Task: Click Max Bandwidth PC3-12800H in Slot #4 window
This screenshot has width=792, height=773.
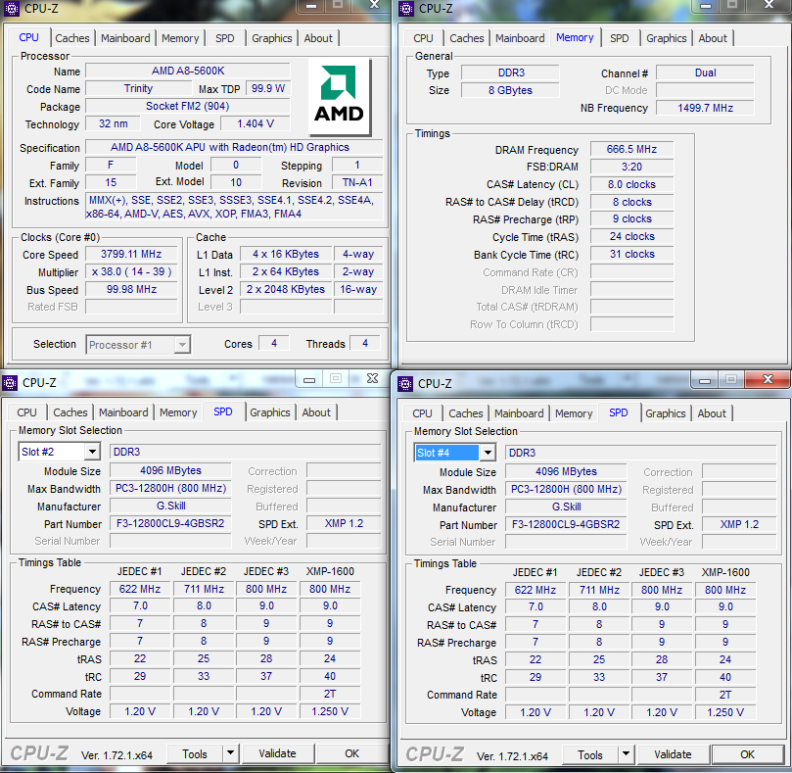Action: (x=566, y=489)
